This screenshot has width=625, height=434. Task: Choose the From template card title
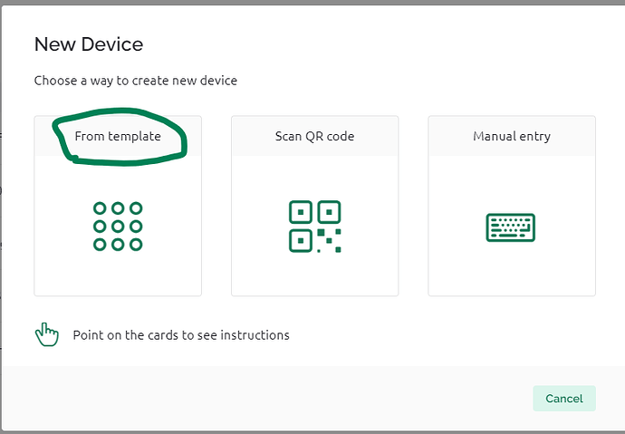[x=118, y=136]
